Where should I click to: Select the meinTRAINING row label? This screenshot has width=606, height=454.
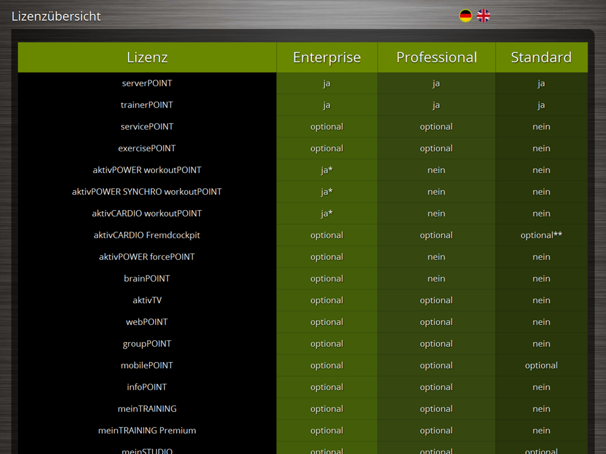(147, 409)
